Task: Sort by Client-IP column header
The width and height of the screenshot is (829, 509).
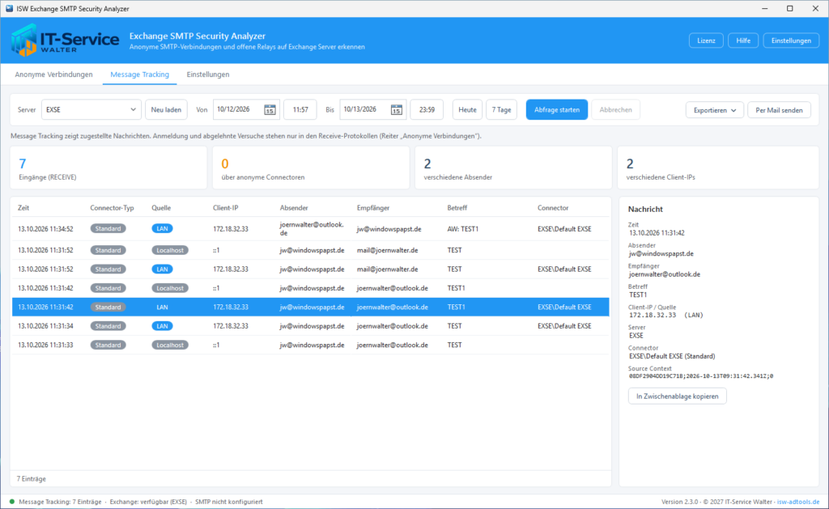Action: 226,208
